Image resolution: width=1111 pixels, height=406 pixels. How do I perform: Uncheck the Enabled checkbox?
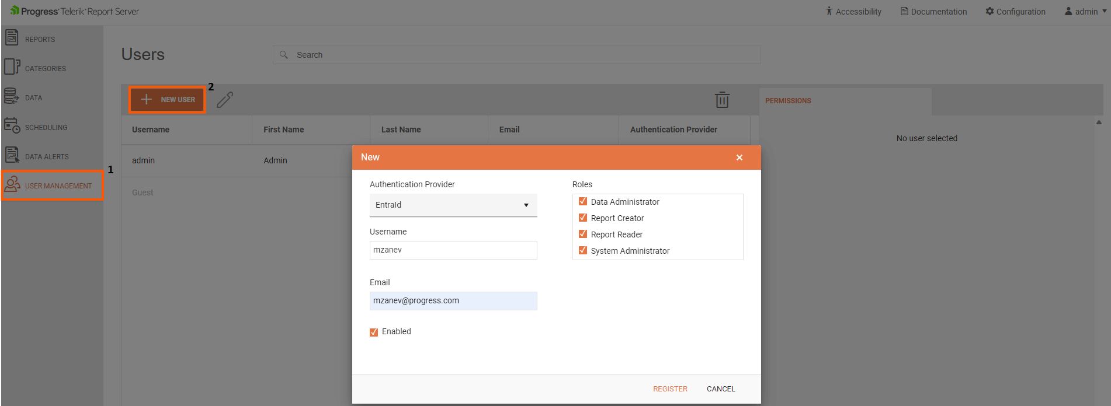coord(374,332)
